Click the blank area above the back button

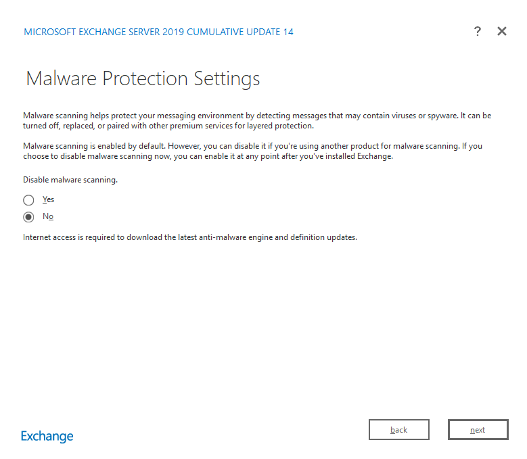398,379
